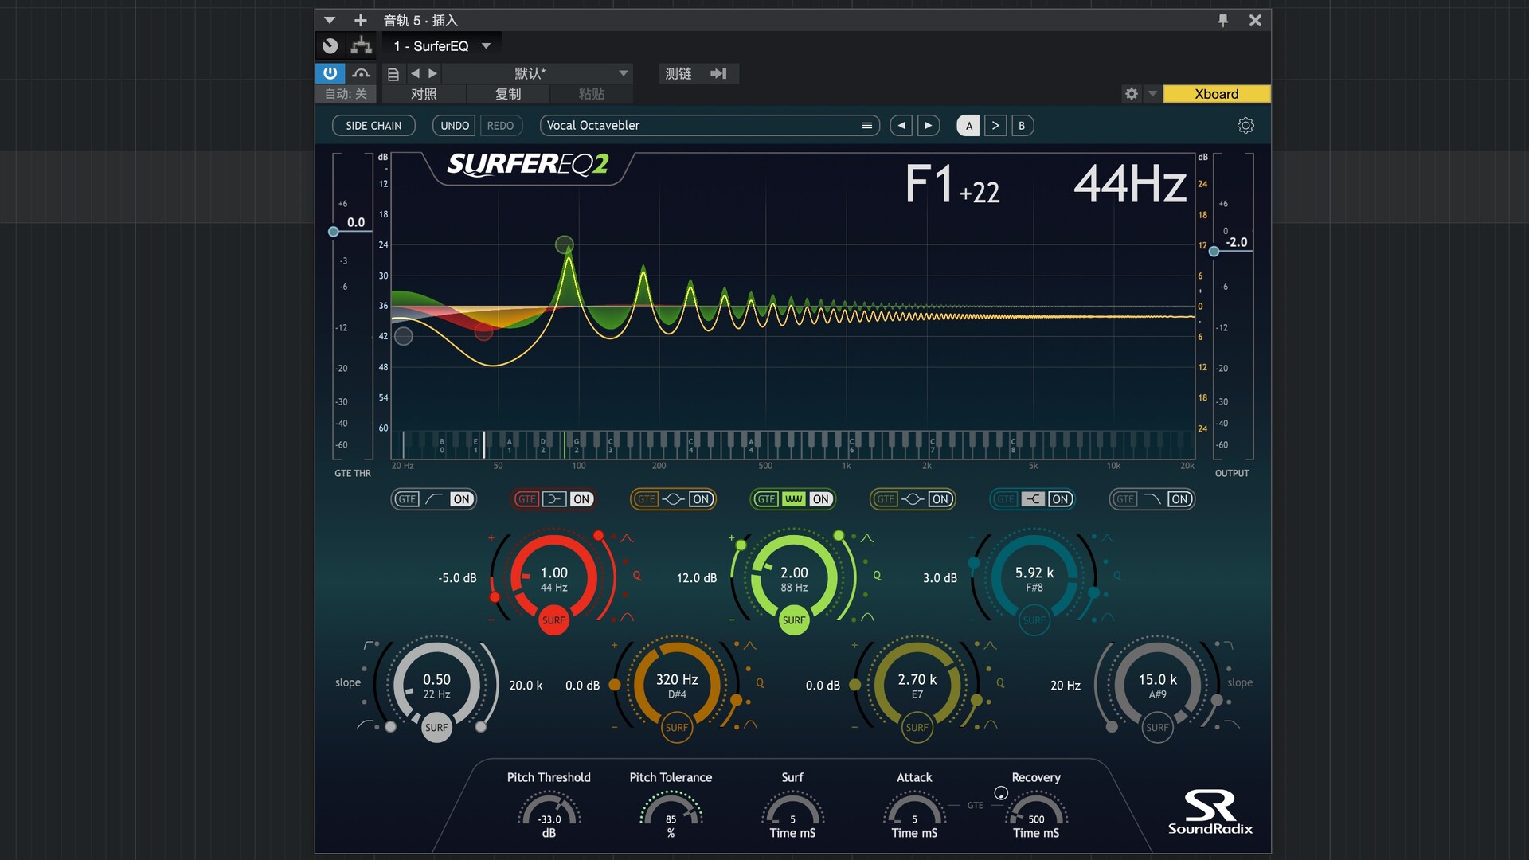Click the plugin routing tree icon
1529x860 pixels.
(x=362, y=45)
